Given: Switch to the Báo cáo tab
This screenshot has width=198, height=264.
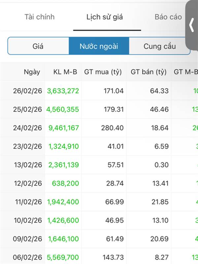Looking at the screenshot, I should tap(168, 17).
